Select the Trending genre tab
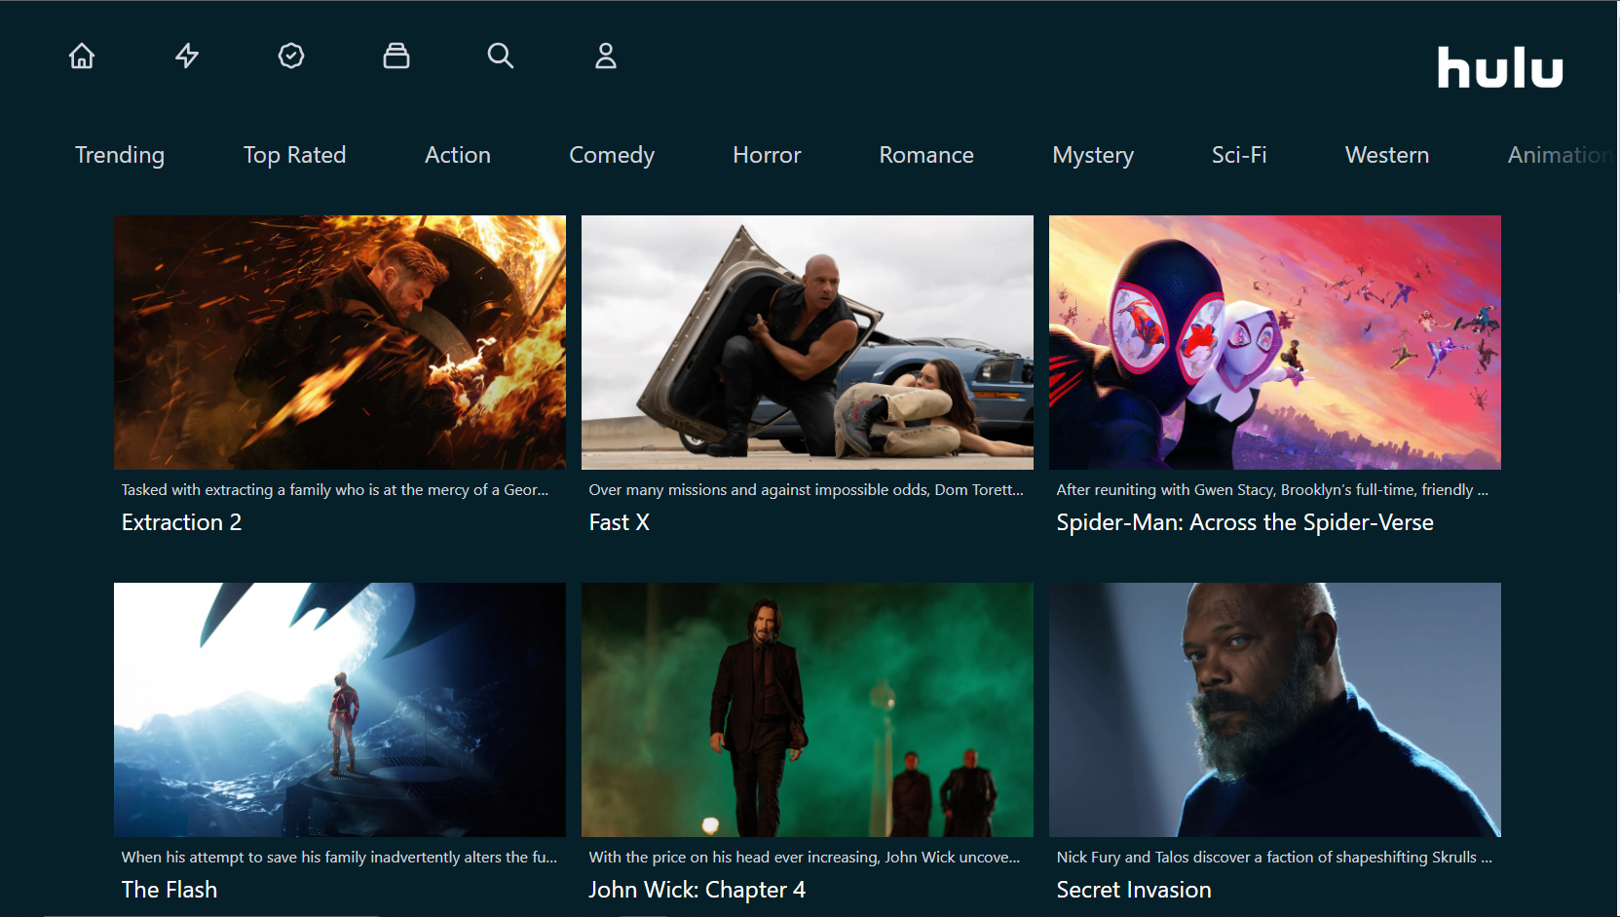The height and width of the screenshot is (917, 1620). coord(120,155)
